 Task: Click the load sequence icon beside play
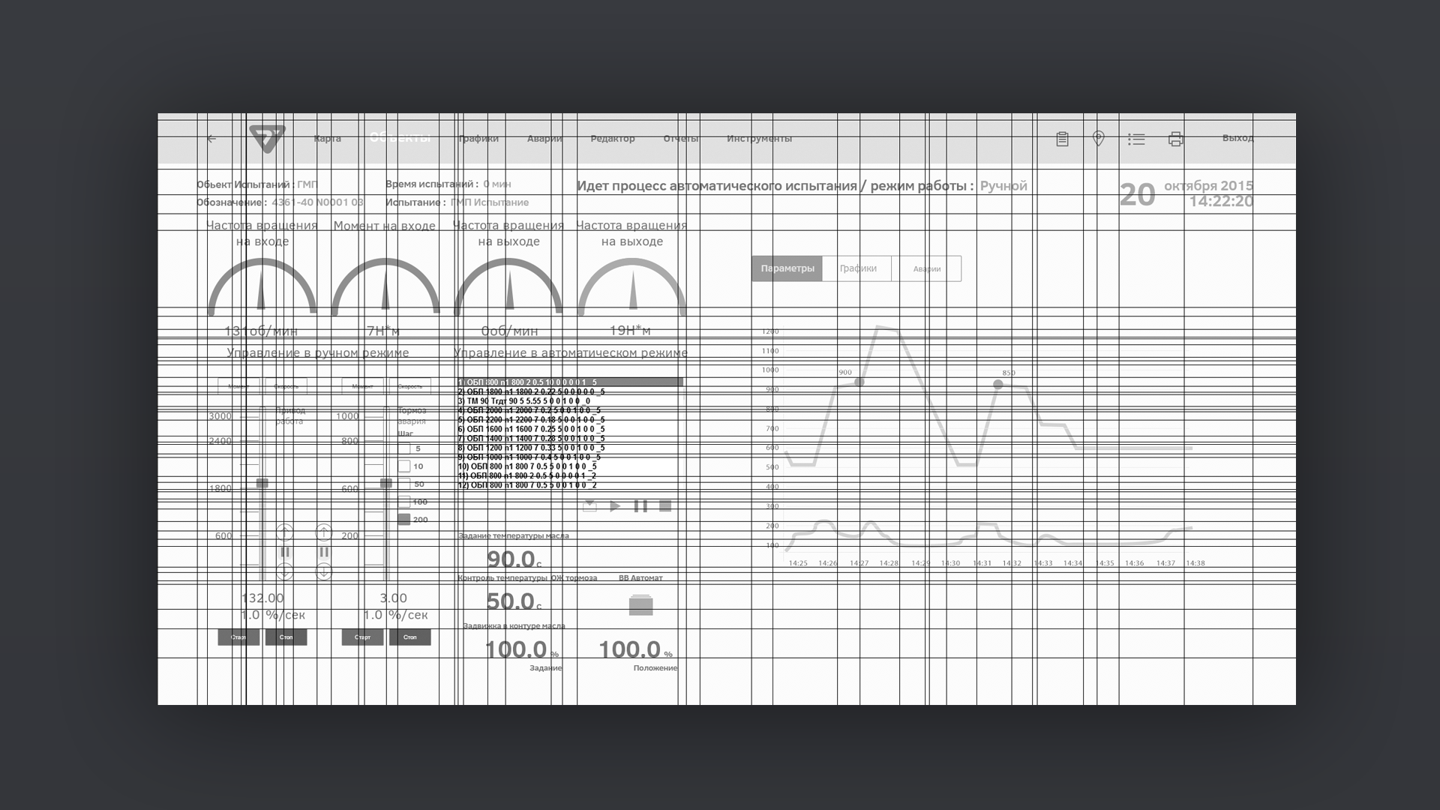(589, 506)
